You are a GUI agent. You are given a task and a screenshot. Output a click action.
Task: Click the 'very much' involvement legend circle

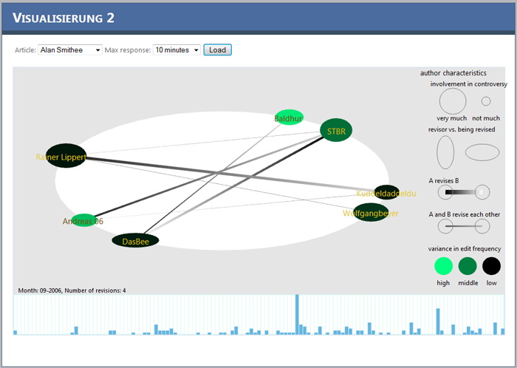click(x=453, y=101)
